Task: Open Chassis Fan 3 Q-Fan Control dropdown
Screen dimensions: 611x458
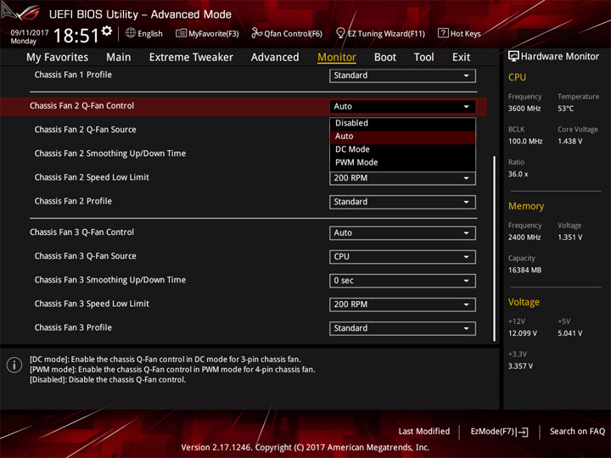Action: point(402,233)
